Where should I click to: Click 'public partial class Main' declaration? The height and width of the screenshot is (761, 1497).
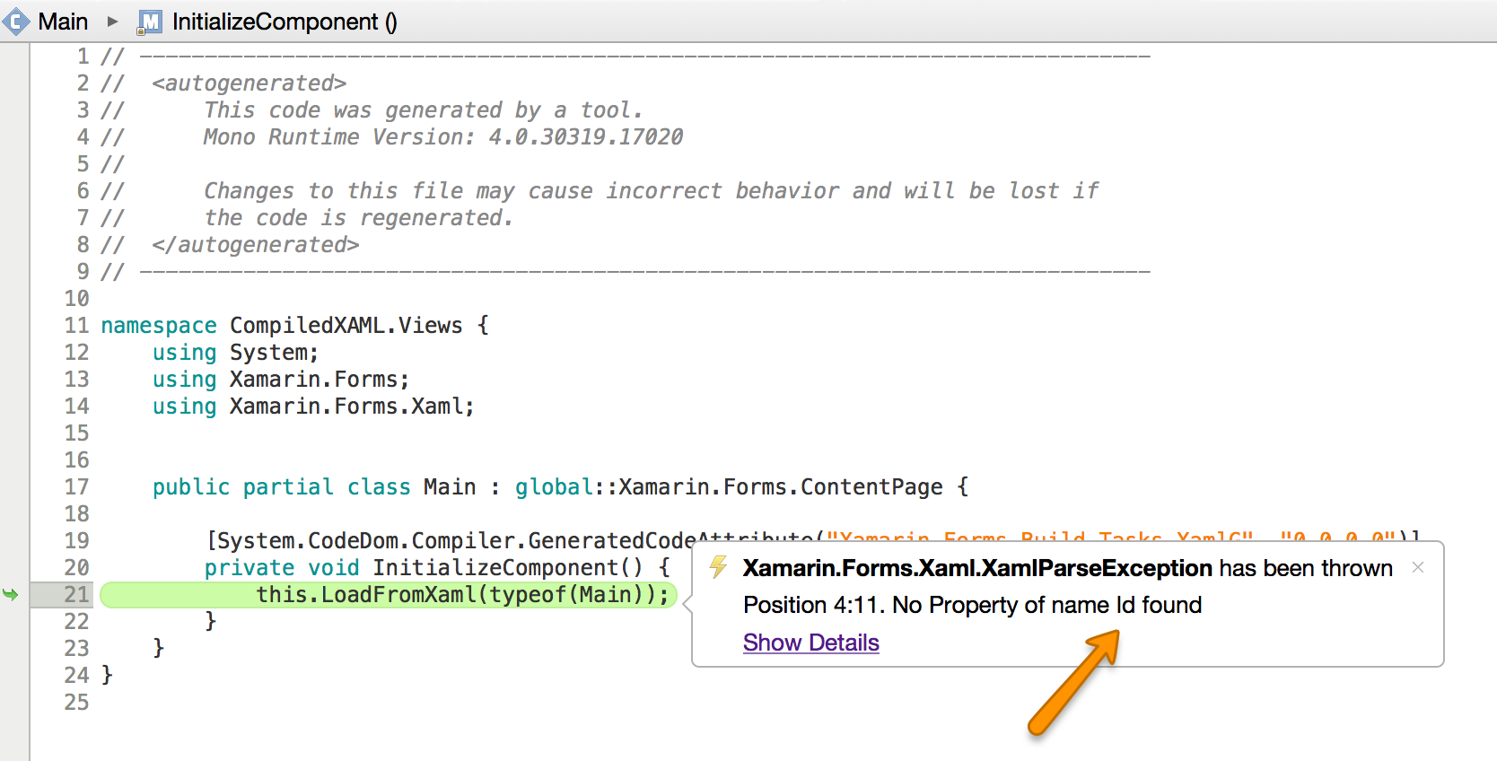pos(314,486)
